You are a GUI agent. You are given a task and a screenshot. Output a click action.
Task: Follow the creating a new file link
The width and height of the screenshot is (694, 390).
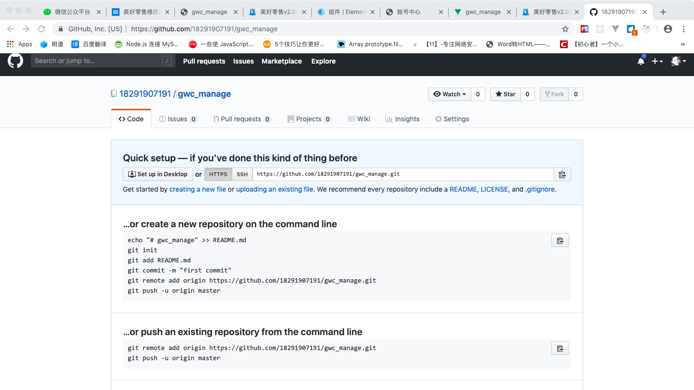(198, 189)
